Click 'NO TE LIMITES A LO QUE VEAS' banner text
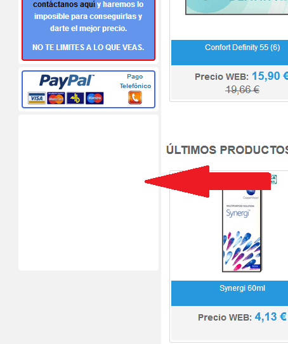Screen dimensions: 288x344 (88, 48)
